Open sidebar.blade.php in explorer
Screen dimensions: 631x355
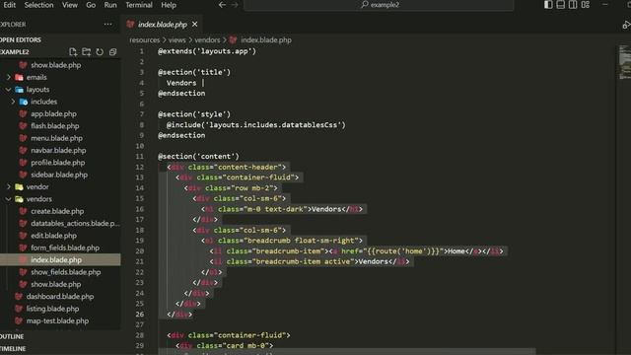click(59, 175)
